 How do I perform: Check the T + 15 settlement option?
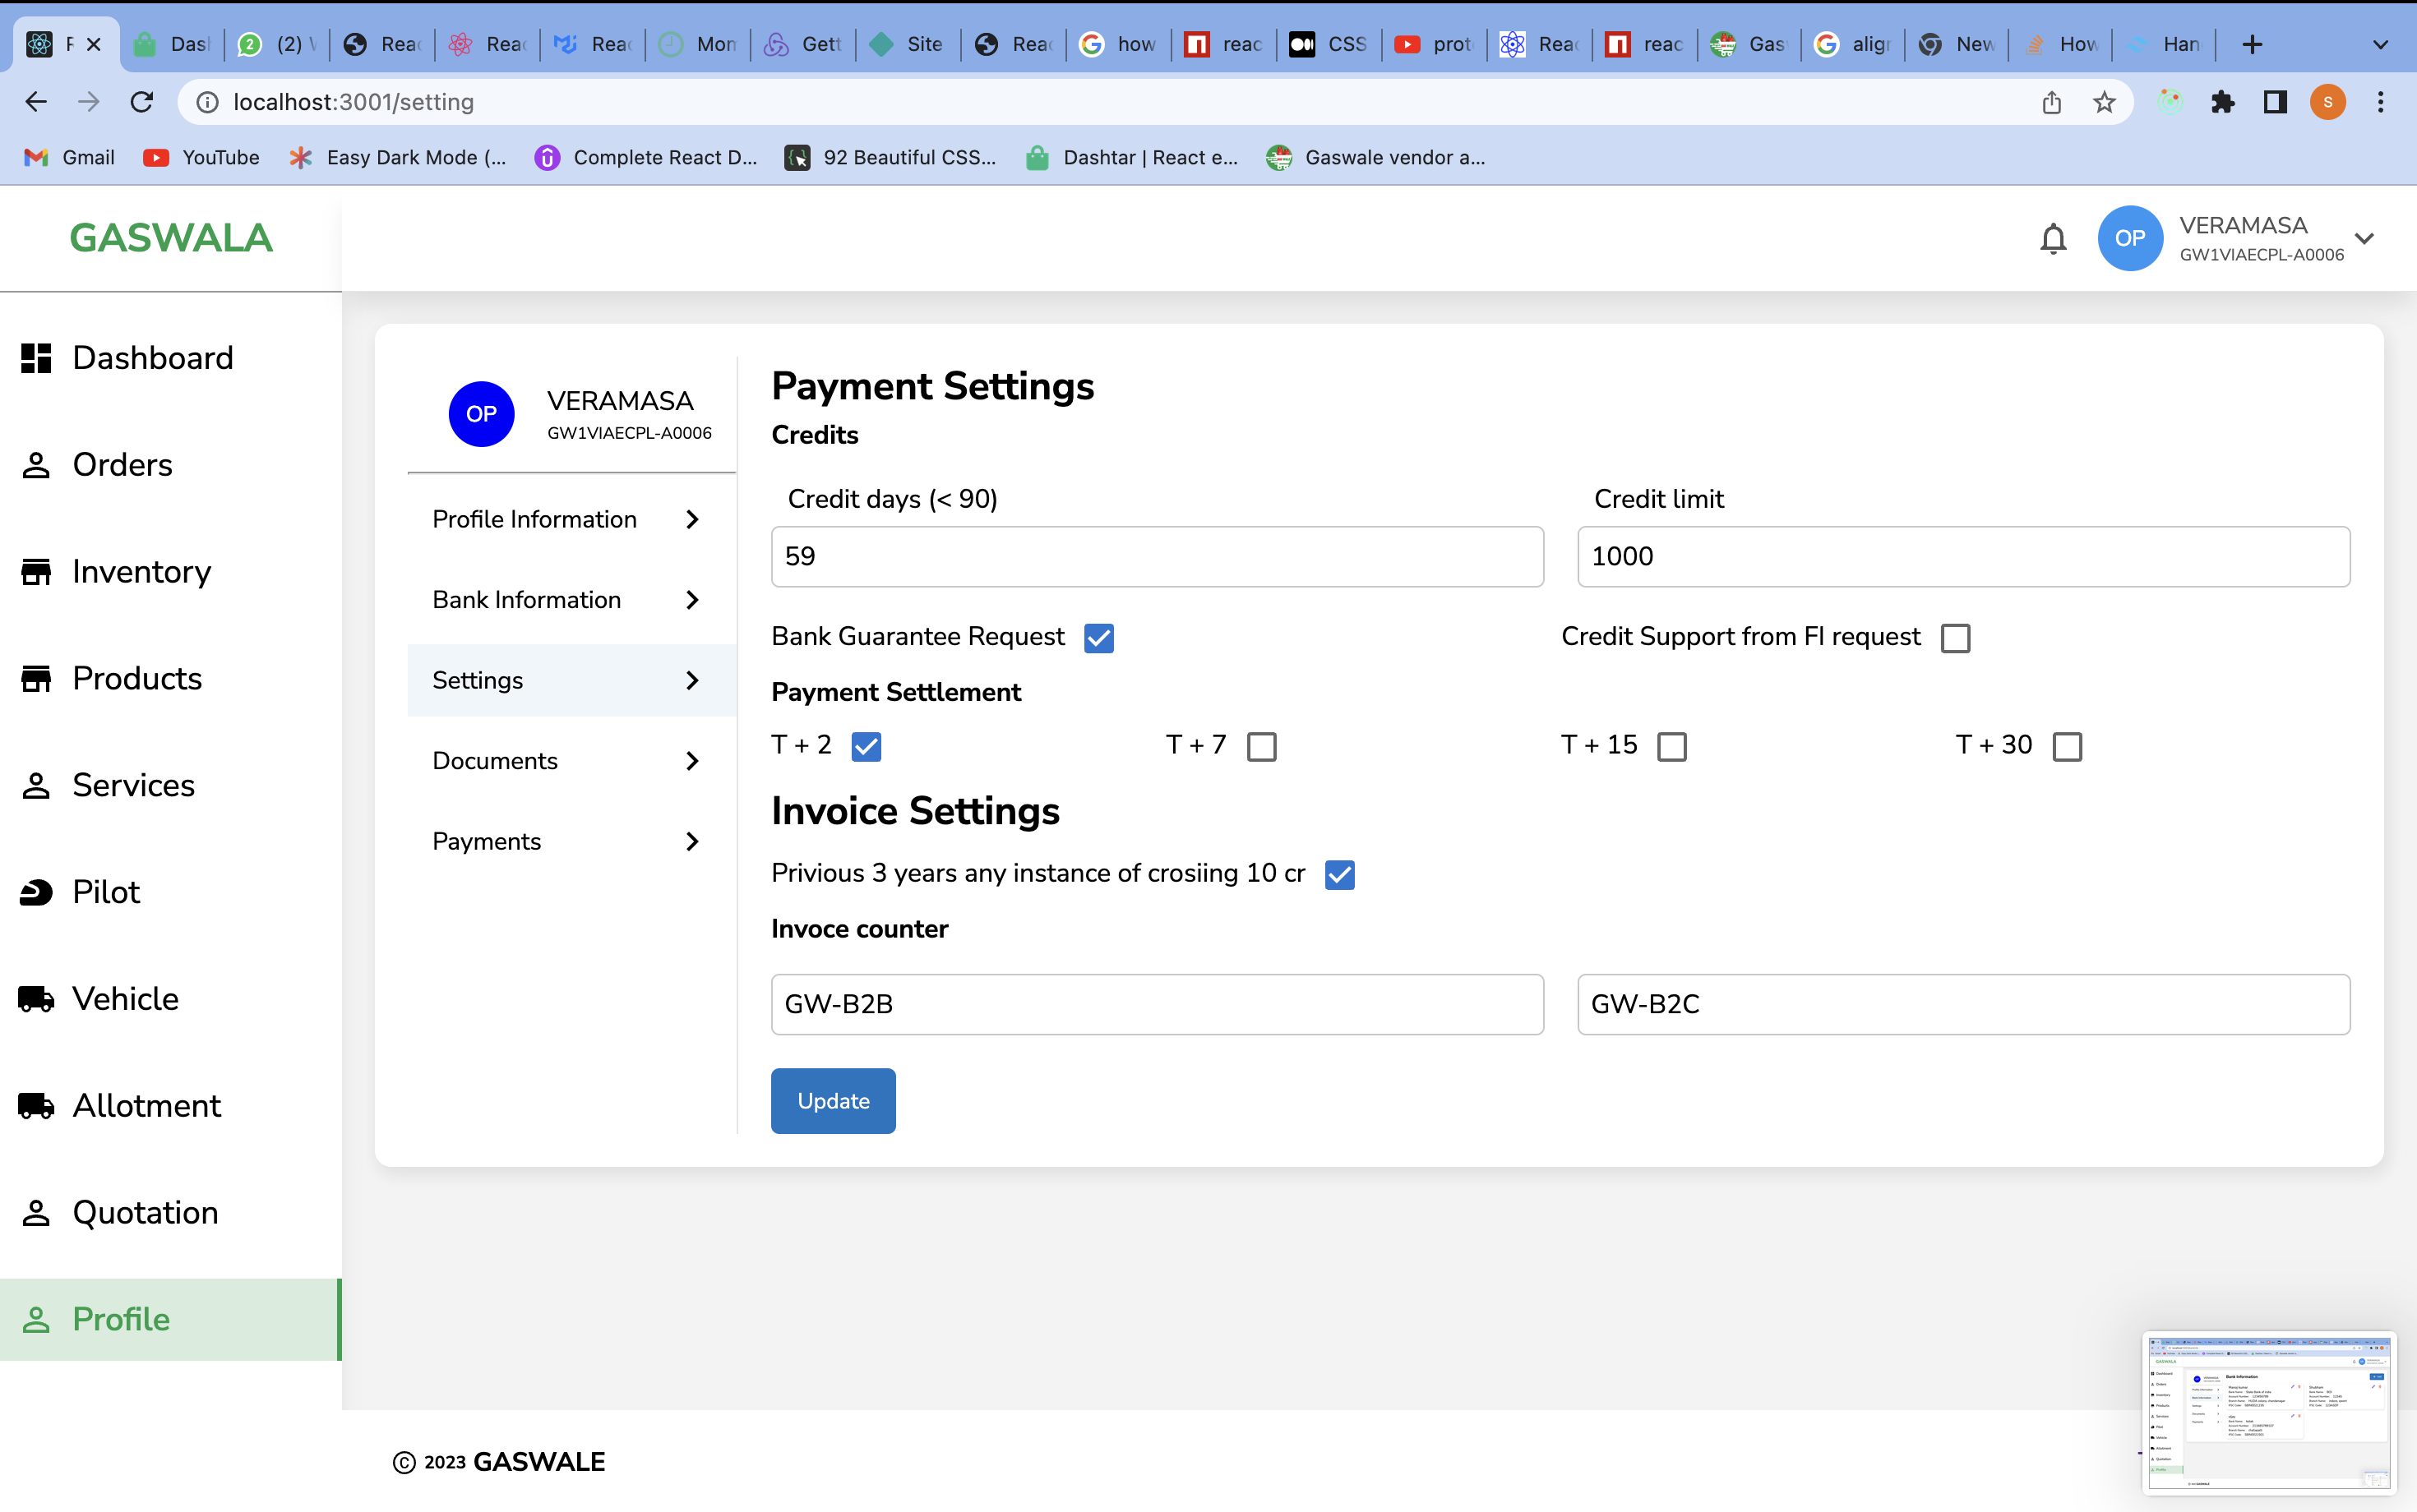click(1671, 746)
